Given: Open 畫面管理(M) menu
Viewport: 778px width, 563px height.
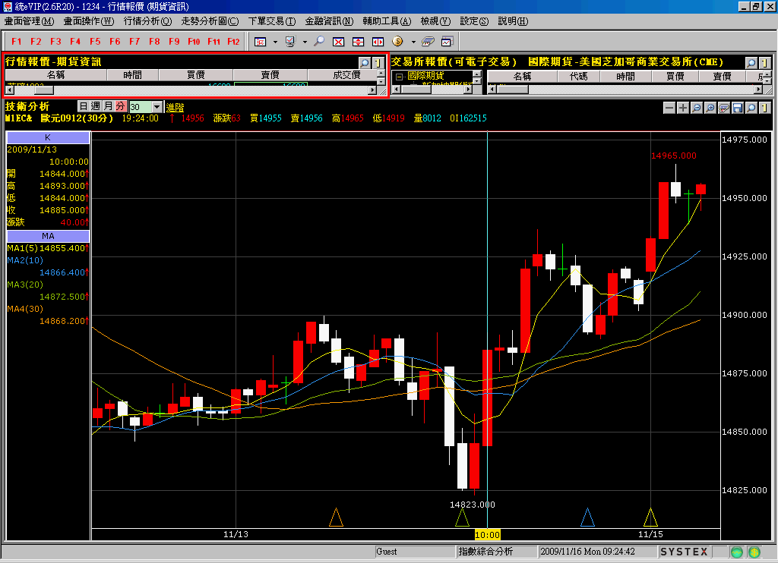Looking at the screenshot, I should pos(29,21).
